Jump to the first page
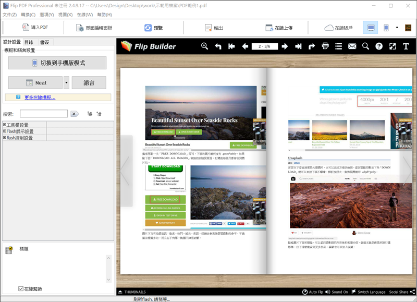Image resolution: width=417 pixels, height=302 pixels. pyautogui.click(x=231, y=46)
